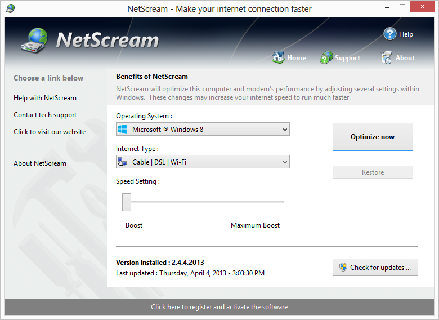Click the register and activate software bar
439x320 pixels.
pos(219,307)
